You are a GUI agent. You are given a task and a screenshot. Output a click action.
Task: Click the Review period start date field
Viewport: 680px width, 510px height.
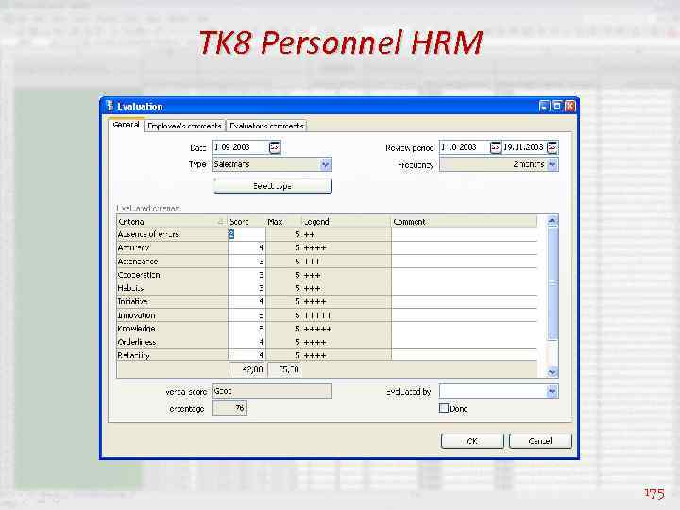(465, 147)
